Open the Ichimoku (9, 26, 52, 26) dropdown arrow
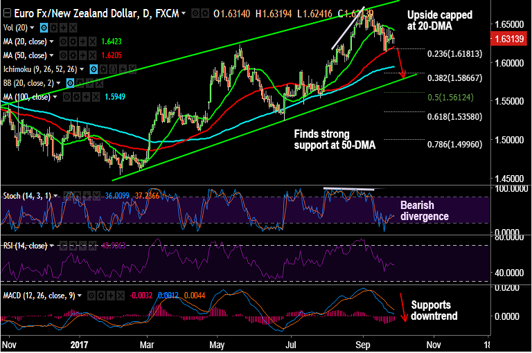The height and width of the screenshot is (353, 532). tap(82, 69)
